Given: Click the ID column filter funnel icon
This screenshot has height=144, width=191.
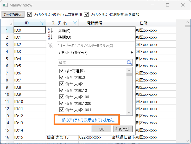Looking at the screenshot, I should point(42,23).
